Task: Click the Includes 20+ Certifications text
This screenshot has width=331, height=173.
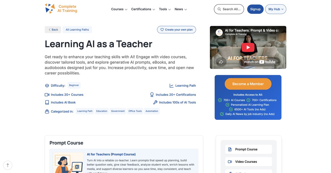Action: pos(176,95)
